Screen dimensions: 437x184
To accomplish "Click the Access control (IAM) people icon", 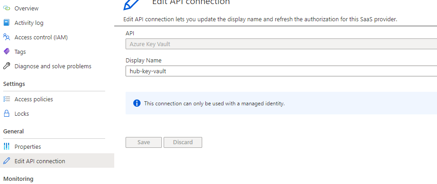I will coord(6,37).
